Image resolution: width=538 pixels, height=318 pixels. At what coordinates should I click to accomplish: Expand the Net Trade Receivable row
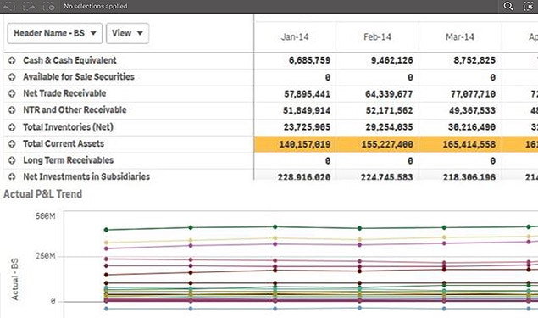click(x=12, y=93)
